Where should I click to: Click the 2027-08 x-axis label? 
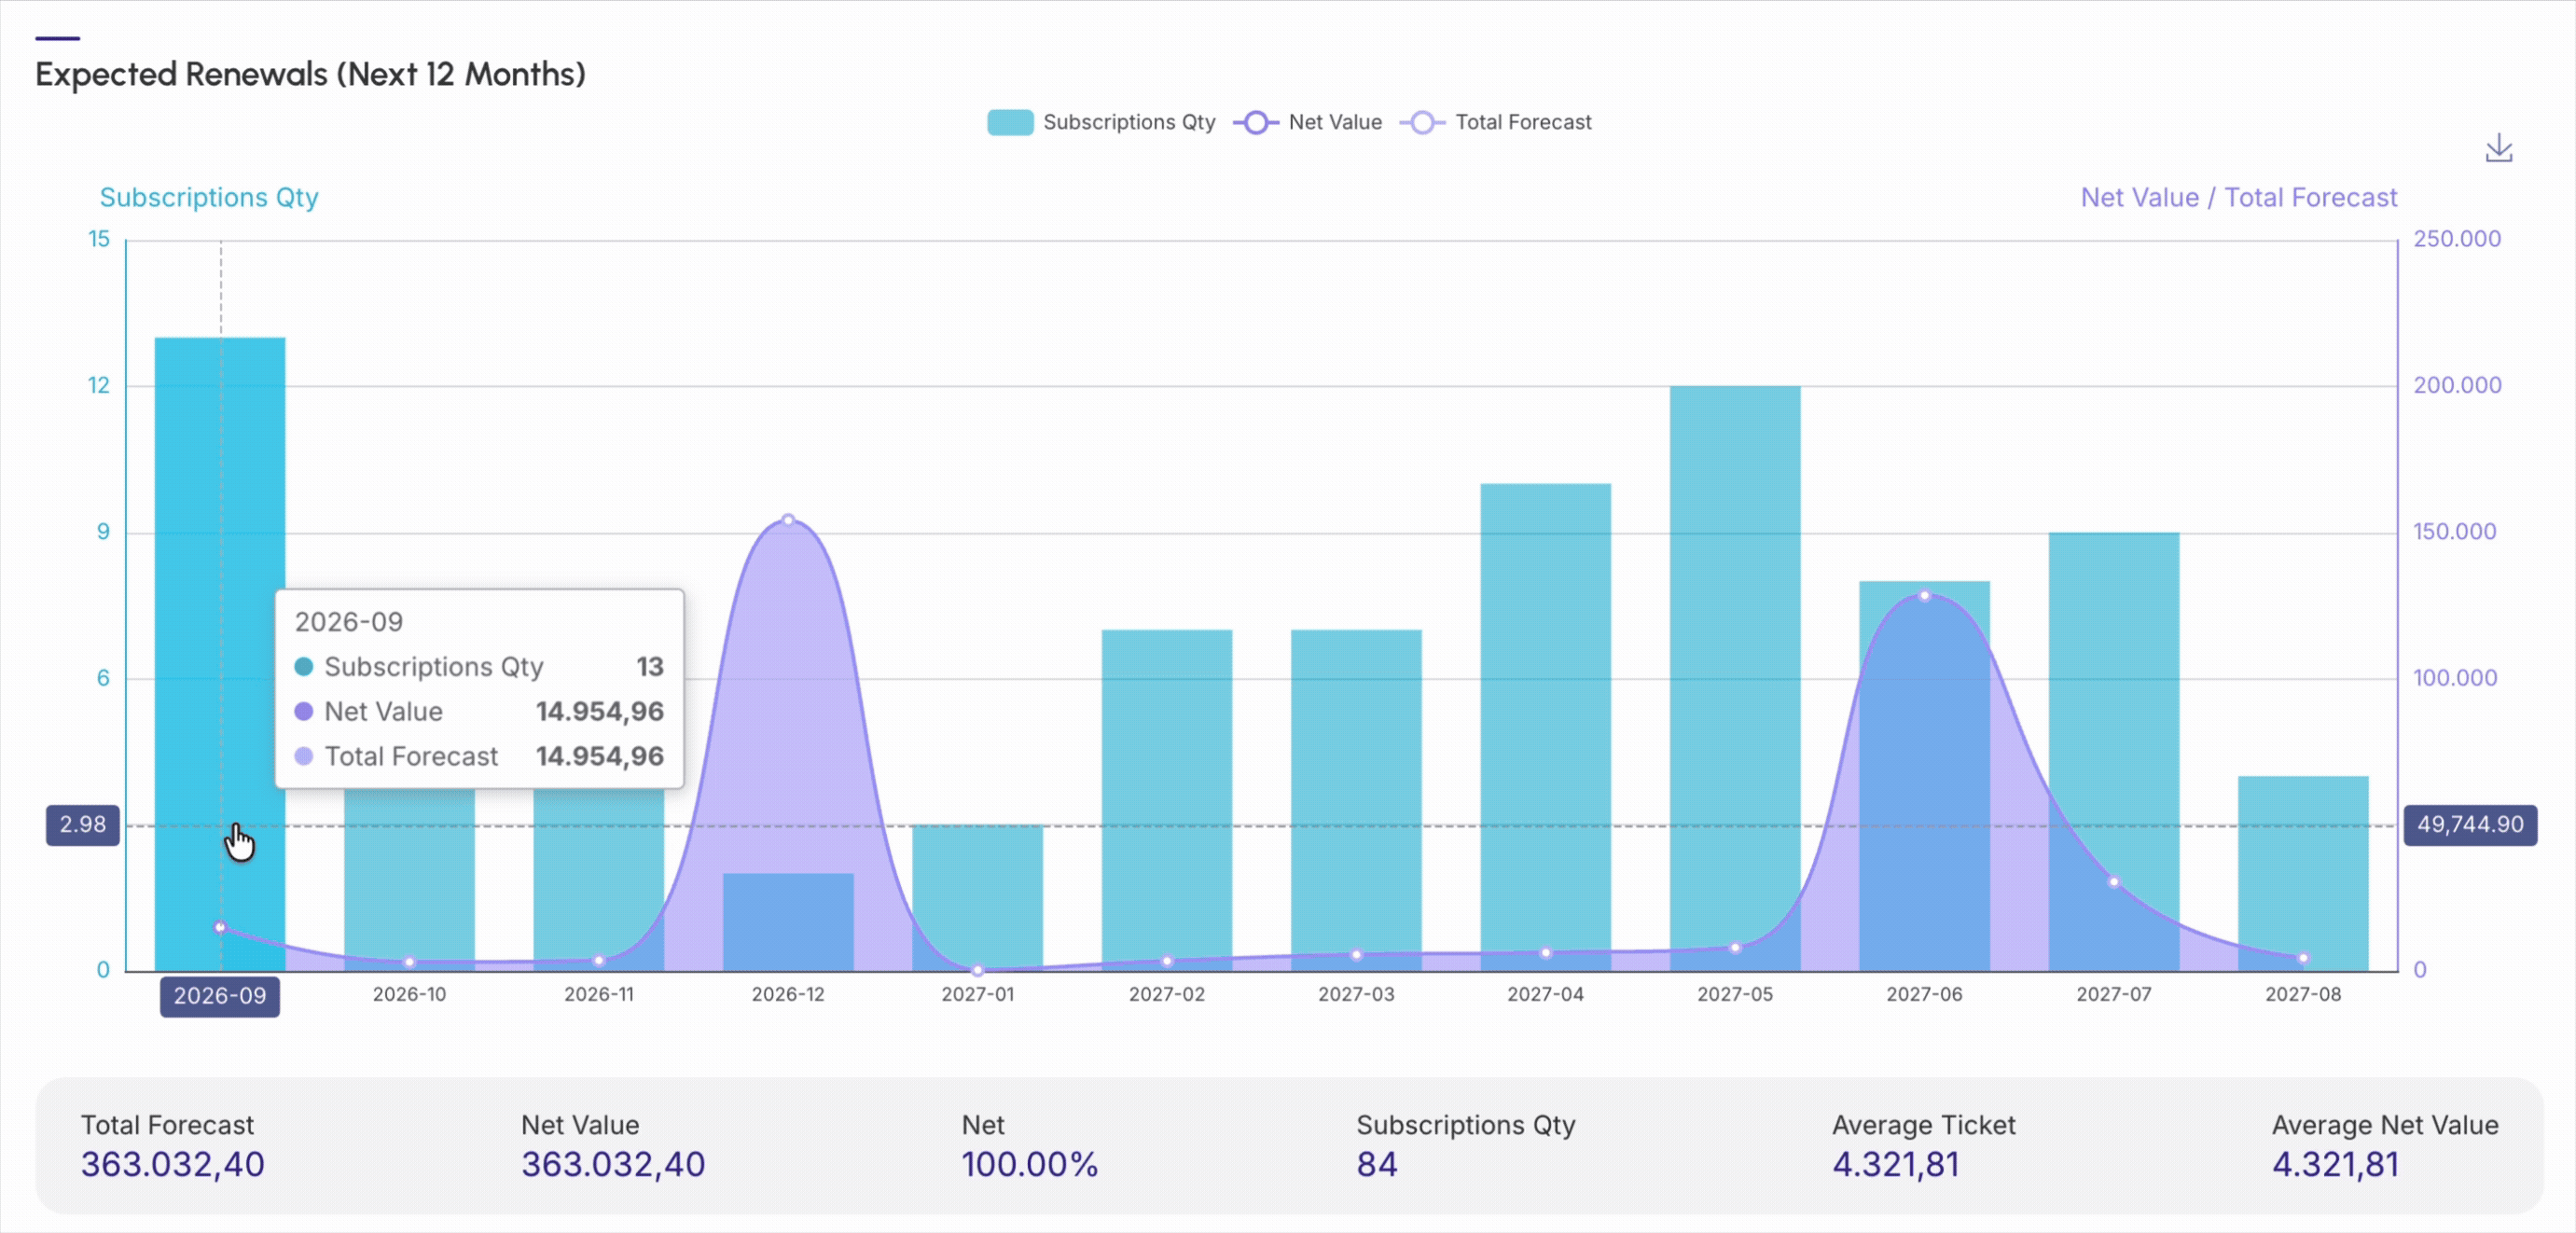click(x=2303, y=995)
